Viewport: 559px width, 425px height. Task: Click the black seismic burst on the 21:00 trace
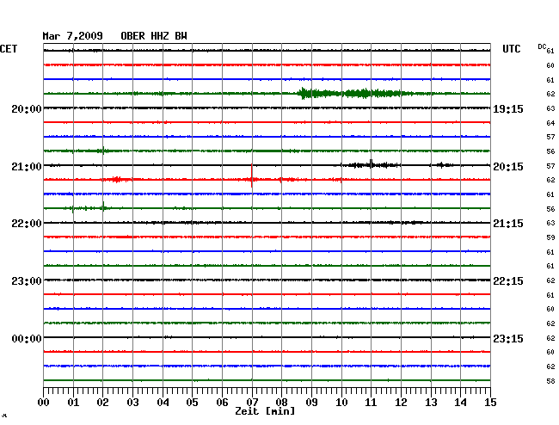point(371,164)
